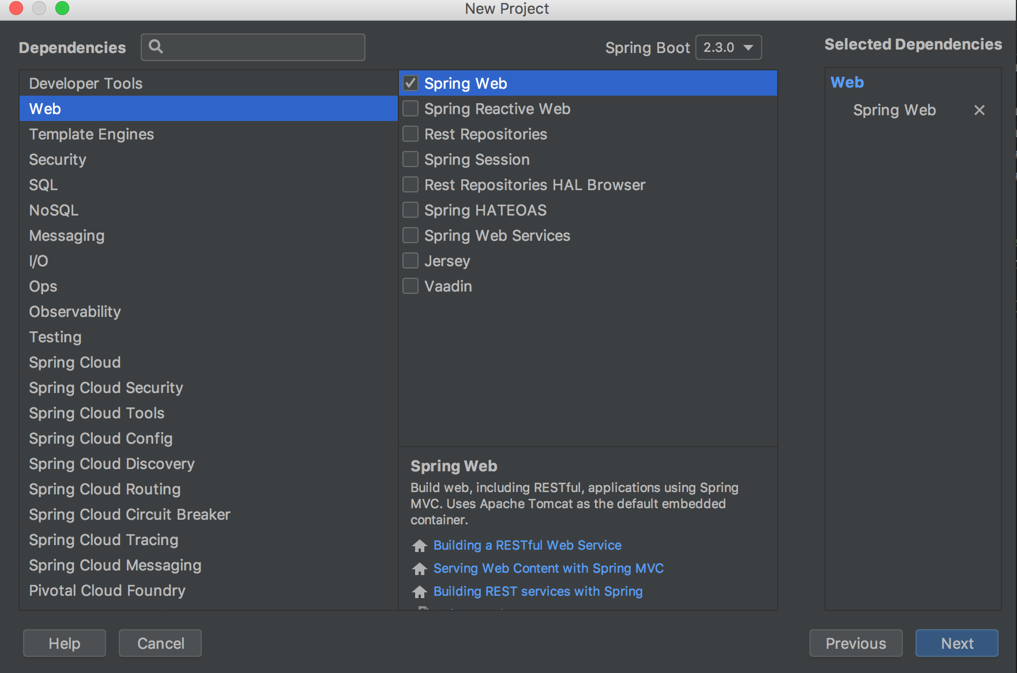This screenshot has height=673, width=1017.
Task: Click home icon beside Serving Web Content link
Action: pos(420,569)
